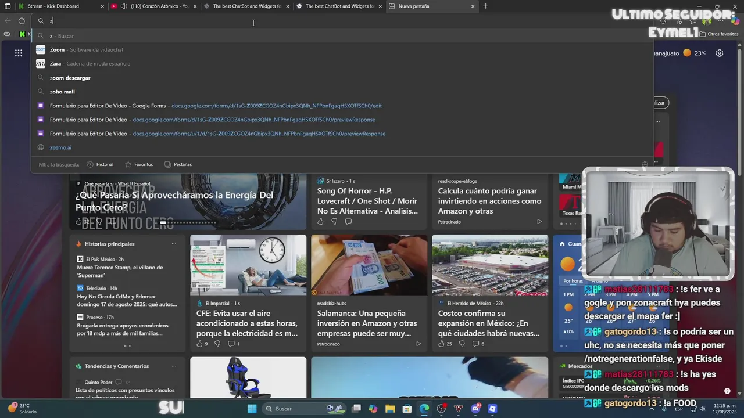Open ESP language indicator in tray

679,409
